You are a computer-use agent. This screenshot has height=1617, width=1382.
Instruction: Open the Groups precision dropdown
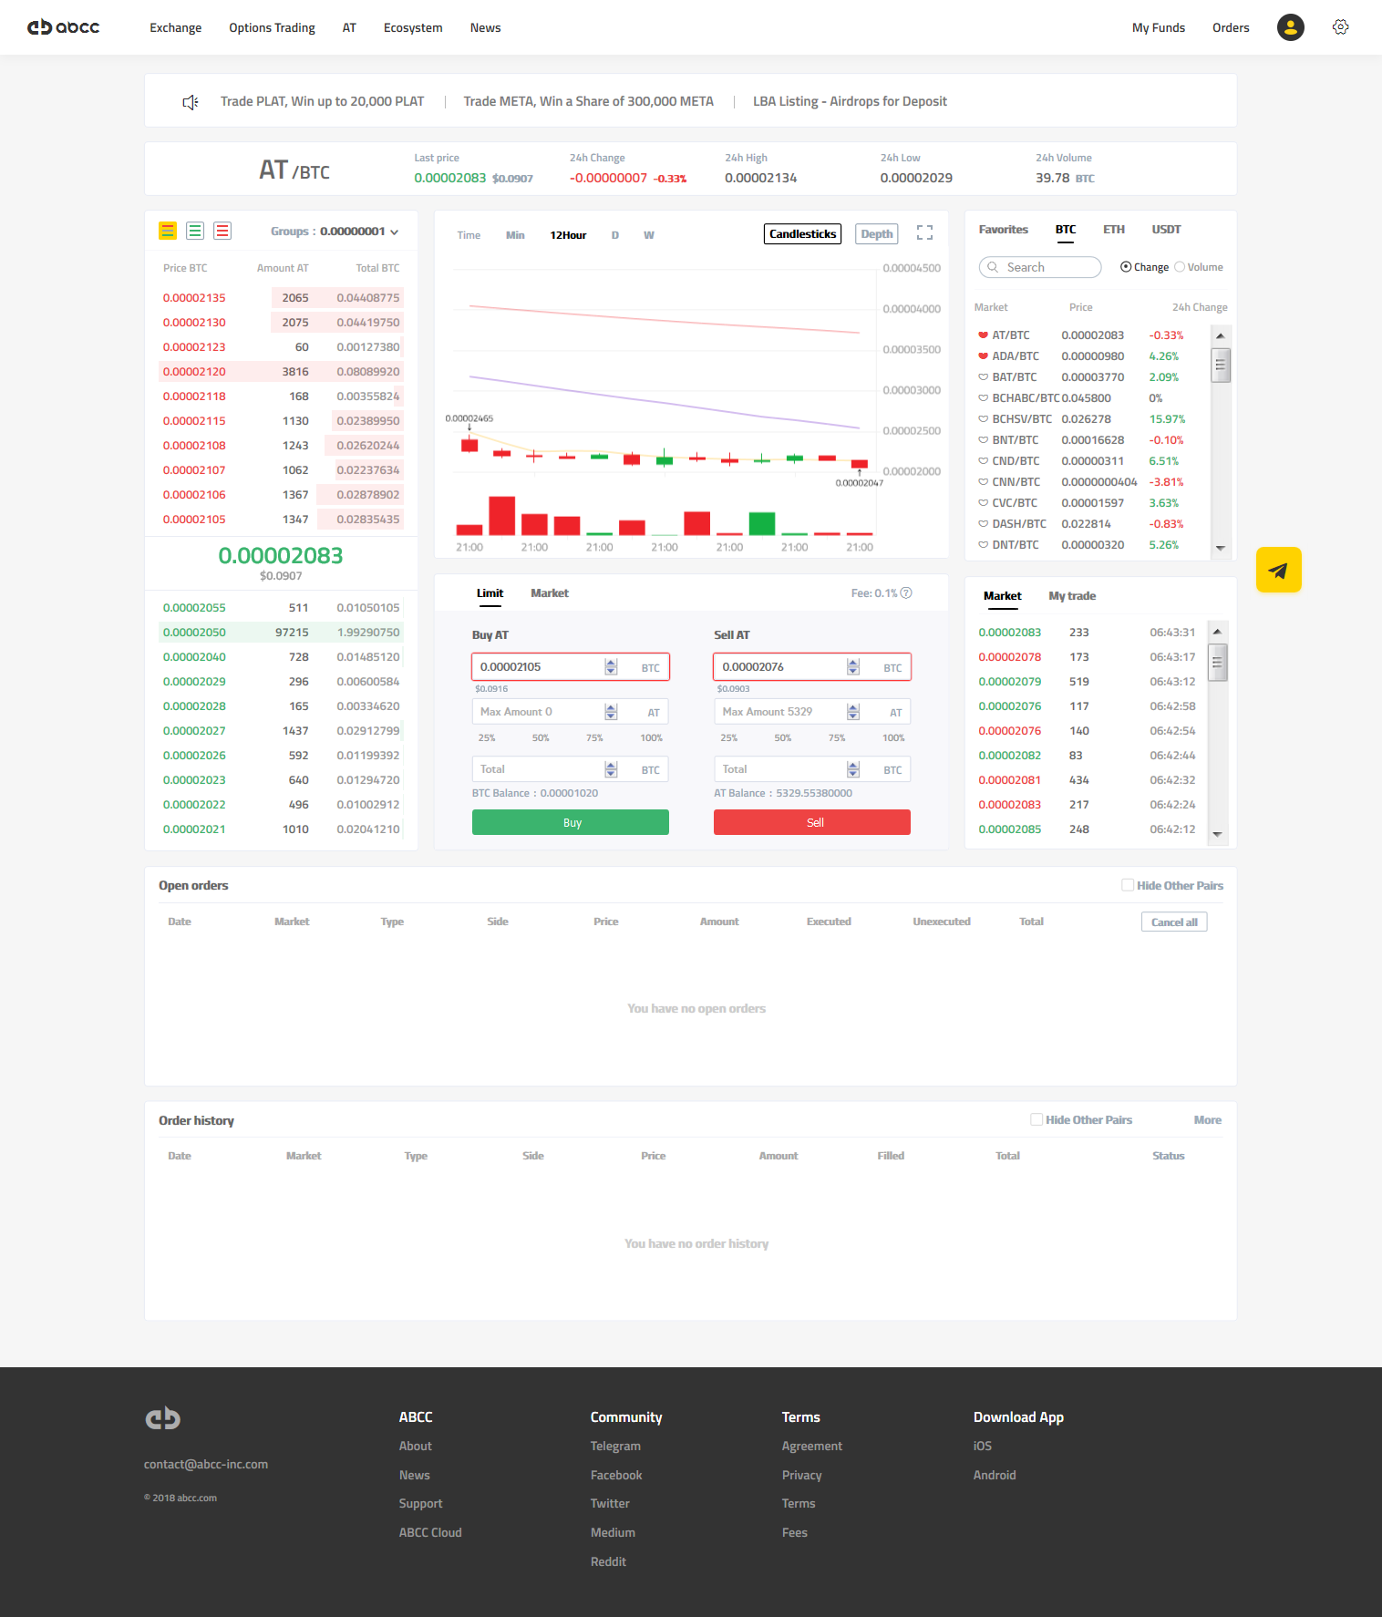pyautogui.click(x=335, y=232)
